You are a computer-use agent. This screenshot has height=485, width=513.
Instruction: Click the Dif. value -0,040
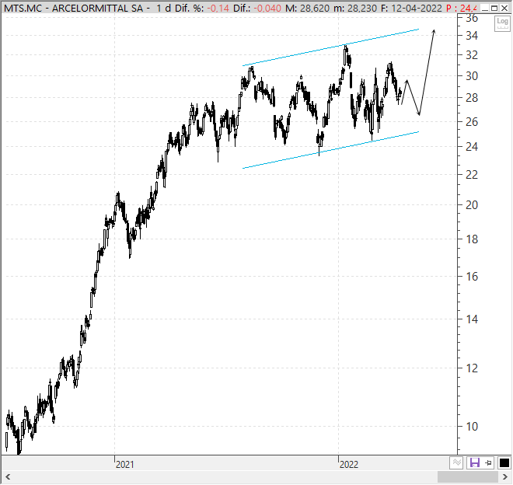[267, 8]
